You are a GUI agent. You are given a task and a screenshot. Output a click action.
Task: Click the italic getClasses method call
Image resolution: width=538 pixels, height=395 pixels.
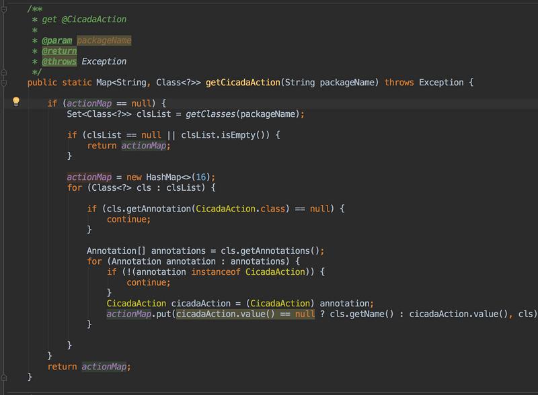point(210,114)
